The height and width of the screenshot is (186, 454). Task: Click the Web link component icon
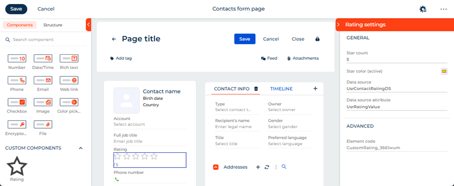69,80
